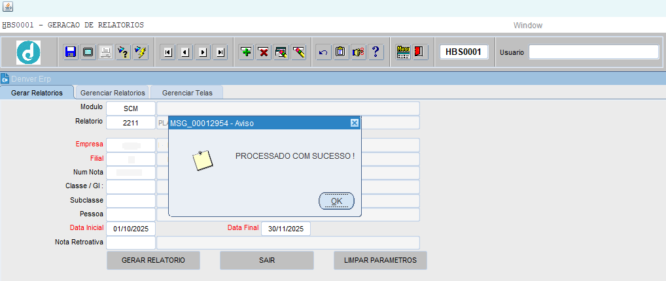The image size is (666, 281).
Task: Click the undo arrow icon
Action: tap(323, 52)
